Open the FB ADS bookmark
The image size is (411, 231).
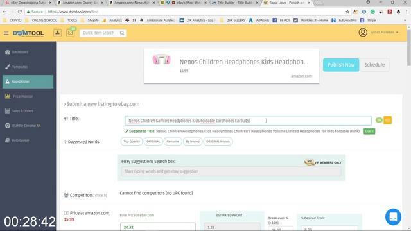pos(281,20)
